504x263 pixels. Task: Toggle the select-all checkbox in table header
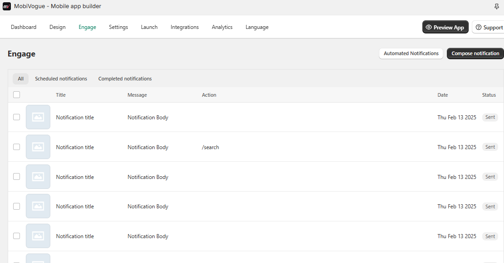pos(16,95)
